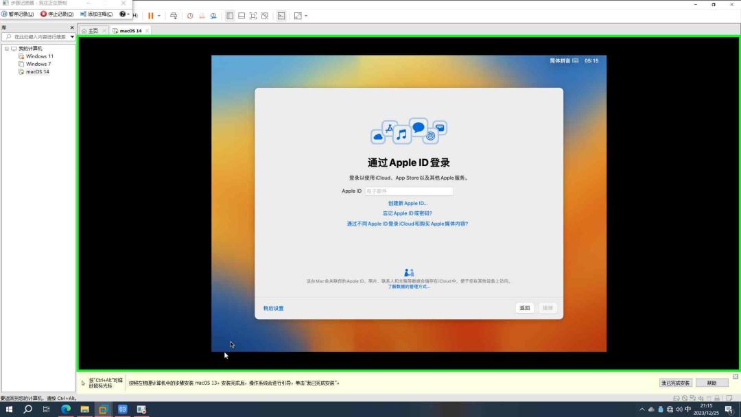The width and height of the screenshot is (741, 417).
Task: Click the hard disk device icon in status bar
Action: (677, 398)
